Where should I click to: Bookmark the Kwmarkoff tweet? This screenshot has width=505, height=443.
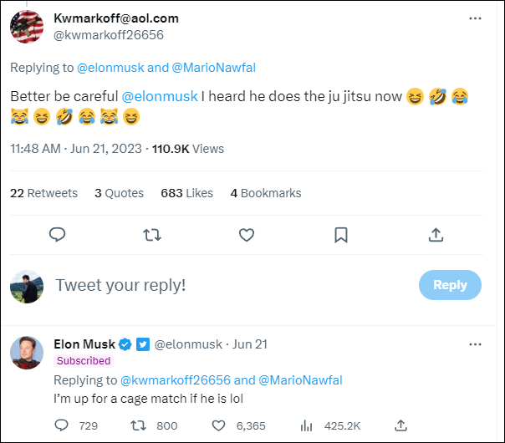pyautogui.click(x=340, y=236)
